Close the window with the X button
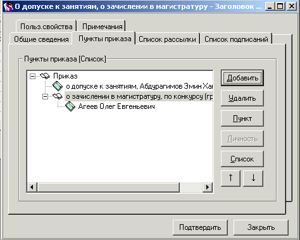300x240 pixels. coord(292,6)
